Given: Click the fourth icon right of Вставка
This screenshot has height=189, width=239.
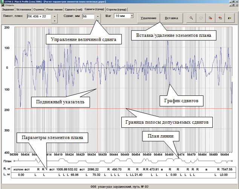Looking at the screenshot, I should pyautogui.click(x=220, y=18).
